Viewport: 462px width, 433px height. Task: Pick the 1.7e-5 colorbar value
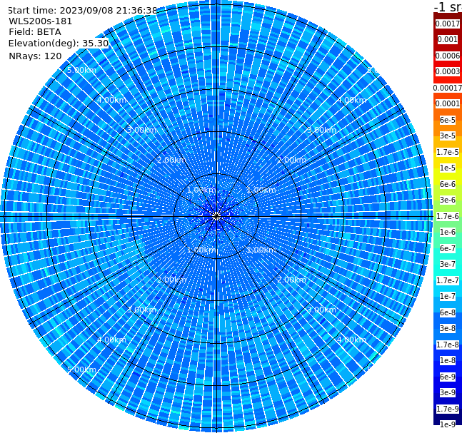pyautogui.click(x=448, y=152)
